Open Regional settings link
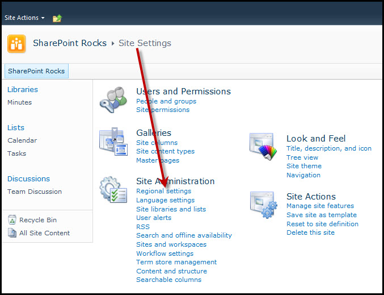 click(x=163, y=191)
